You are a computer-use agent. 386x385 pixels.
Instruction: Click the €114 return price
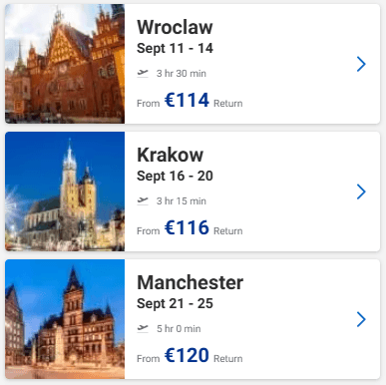[x=187, y=100]
